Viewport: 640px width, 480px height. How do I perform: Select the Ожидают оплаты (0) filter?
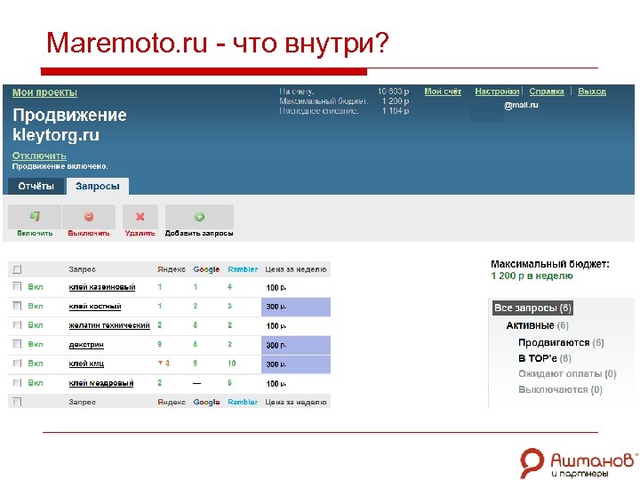(x=567, y=374)
